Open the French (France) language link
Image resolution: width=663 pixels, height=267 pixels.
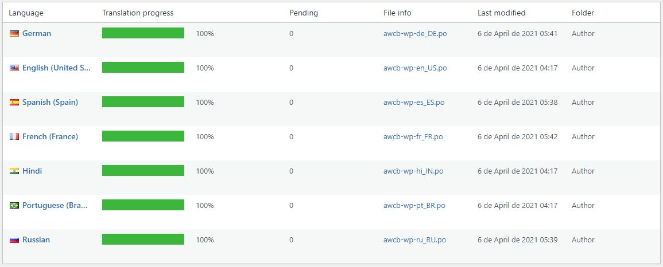(x=50, y=137)
